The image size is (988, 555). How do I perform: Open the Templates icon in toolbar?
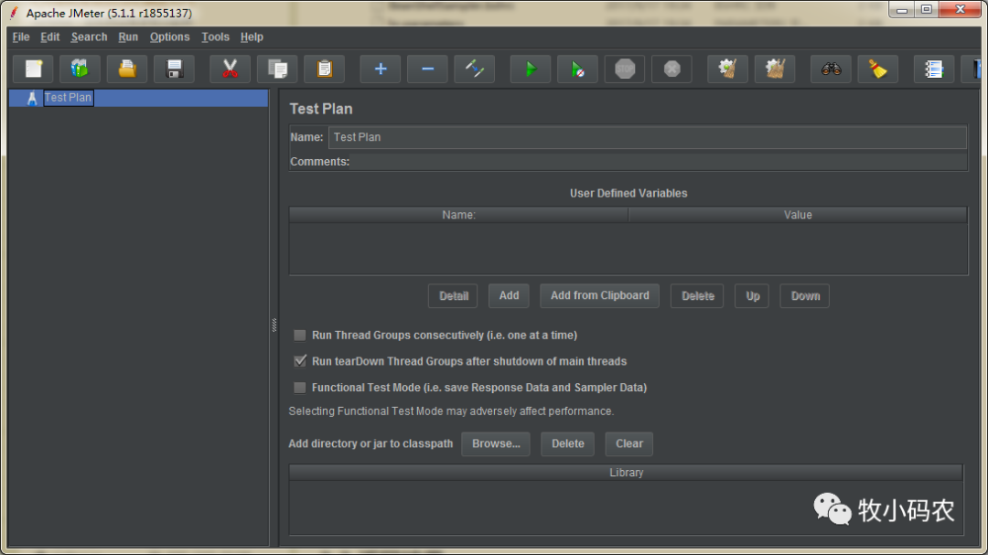click(80, 69)
